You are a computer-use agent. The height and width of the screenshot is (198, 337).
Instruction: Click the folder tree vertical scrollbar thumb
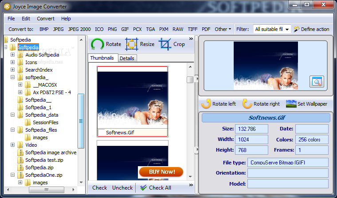[x=81, y=121]
